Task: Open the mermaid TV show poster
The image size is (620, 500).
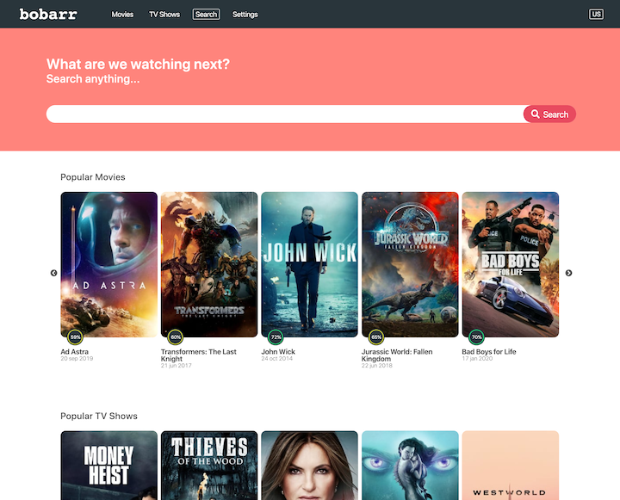Action: point(410,466)
